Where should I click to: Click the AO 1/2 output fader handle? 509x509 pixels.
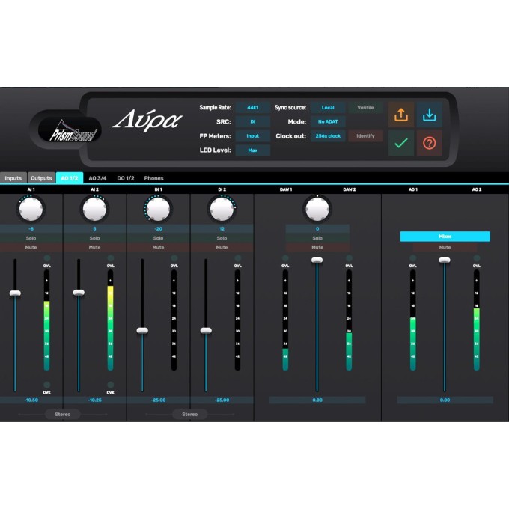(x=445, y=260)
